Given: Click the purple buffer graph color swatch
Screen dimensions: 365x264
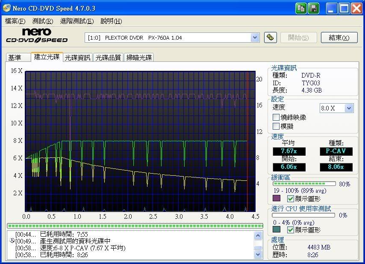Looking at the screenshot, I should click(277, 199).
